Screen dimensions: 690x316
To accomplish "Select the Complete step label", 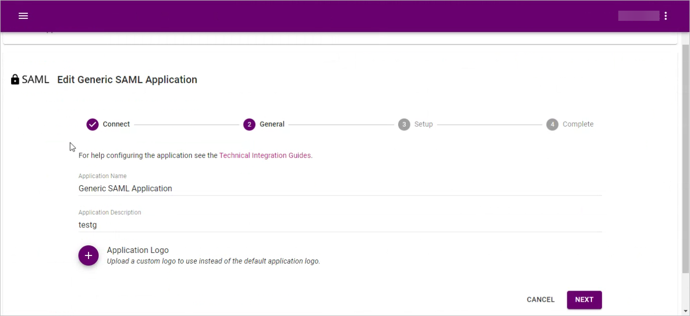I will [x=578, y=124].
